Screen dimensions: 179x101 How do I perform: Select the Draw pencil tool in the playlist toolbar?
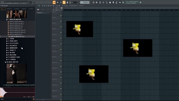click(43, 6)
